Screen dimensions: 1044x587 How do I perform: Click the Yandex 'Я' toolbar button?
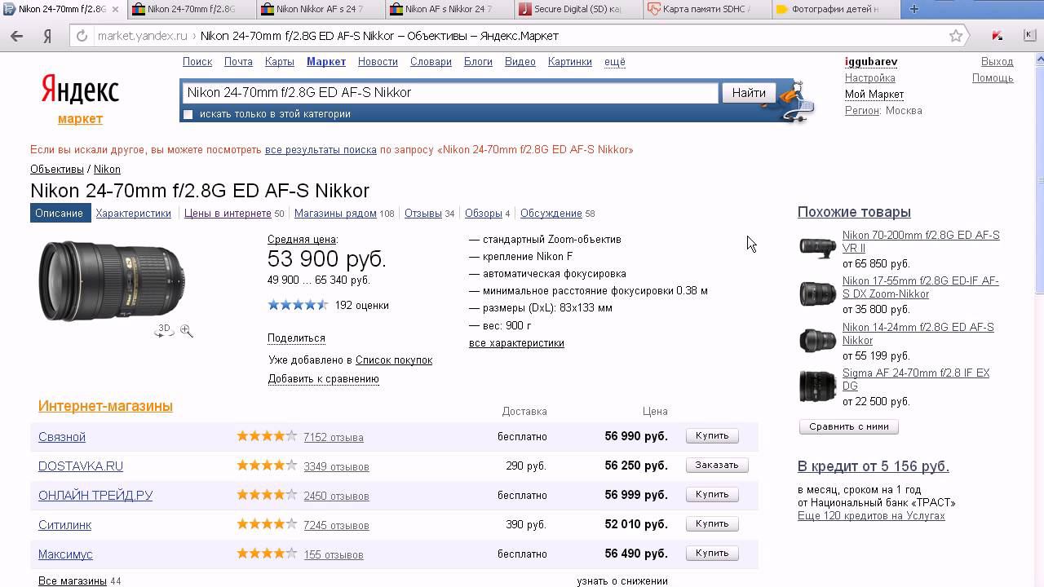point(48,36)
